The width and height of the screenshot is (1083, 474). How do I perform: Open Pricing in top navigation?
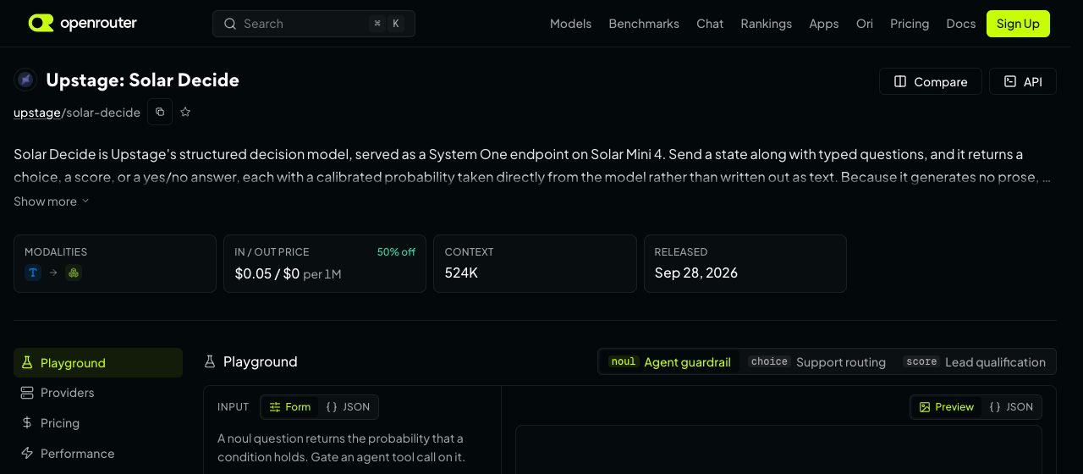[x=910, y=24]
